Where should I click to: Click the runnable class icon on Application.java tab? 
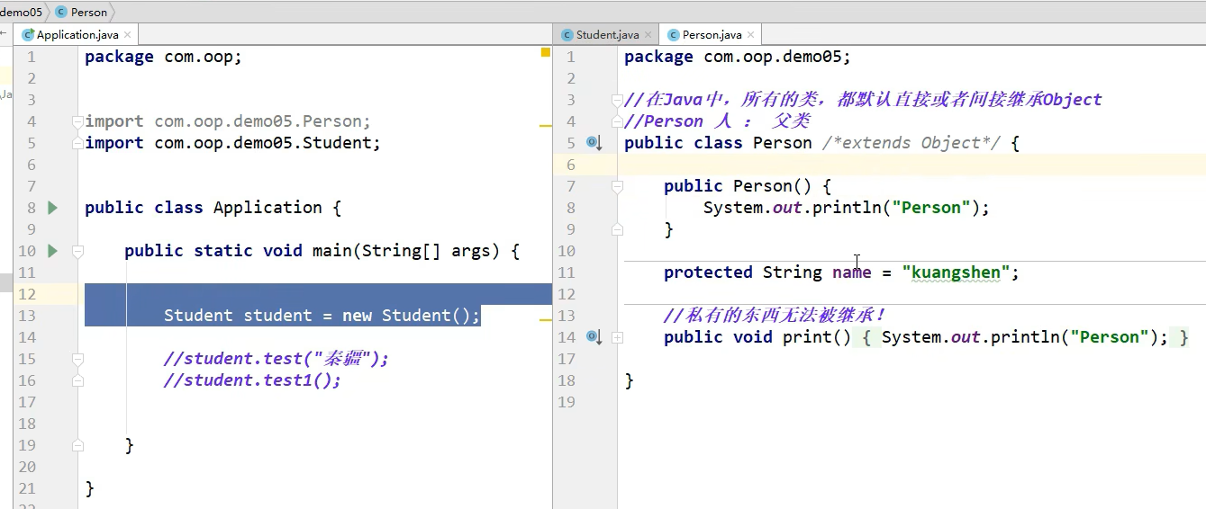click(x=29, y=35)
